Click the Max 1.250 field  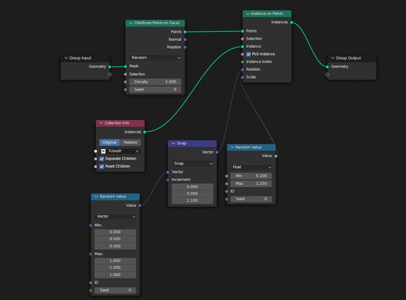click(x=251, y=183)
